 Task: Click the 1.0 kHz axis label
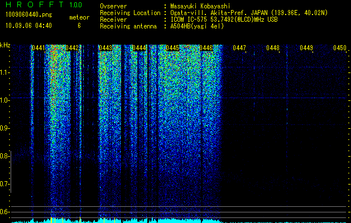coord(4,100)
